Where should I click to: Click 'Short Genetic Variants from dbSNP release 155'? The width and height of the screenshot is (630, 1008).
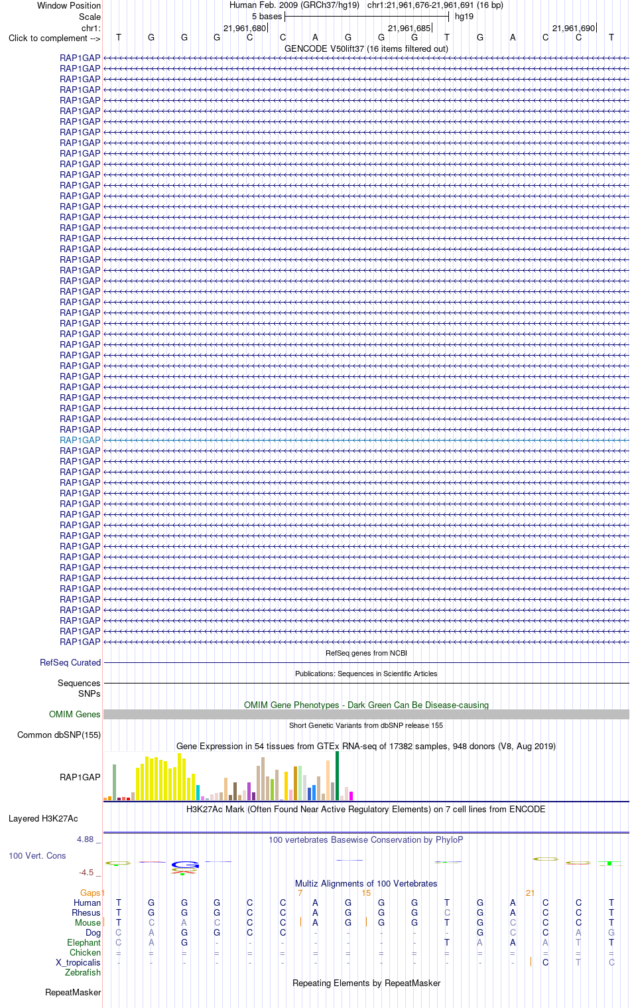click(x=366, y=725)
